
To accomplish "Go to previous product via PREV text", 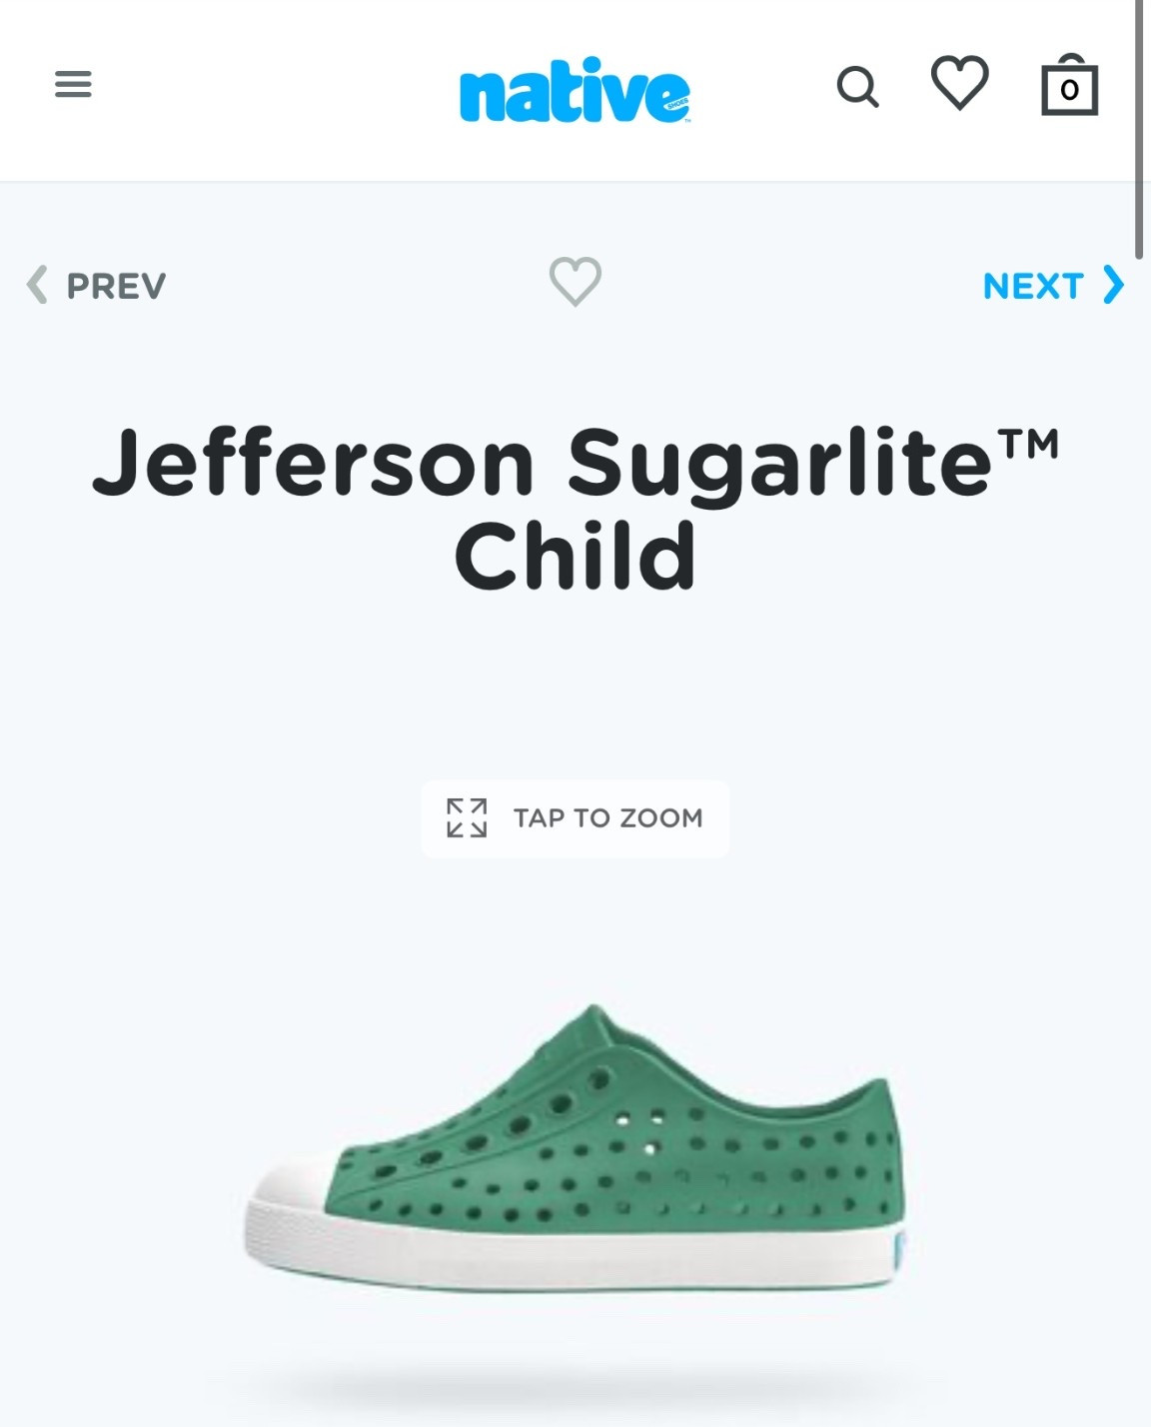I will pos(116,287).
